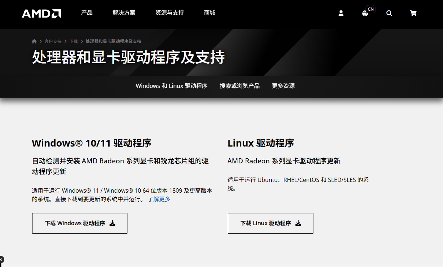This screenshot has width=443, height=267.
Task: Click the 下载 Linux 驱动程序 button
Action: pos(271,223)
